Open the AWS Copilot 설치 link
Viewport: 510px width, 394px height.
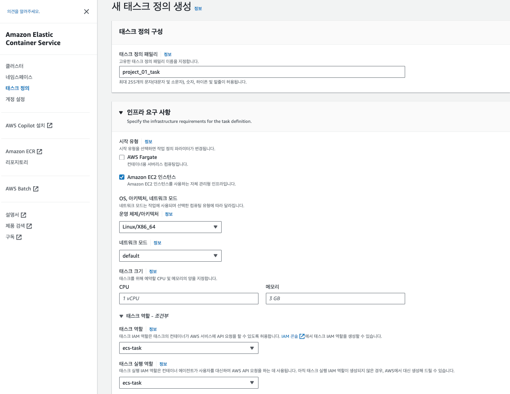point(25,125)
